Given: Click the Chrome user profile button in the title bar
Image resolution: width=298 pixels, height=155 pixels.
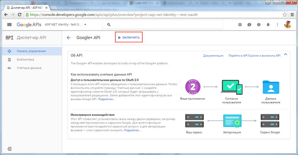Looking at the screenshot, I should point(268,3).
